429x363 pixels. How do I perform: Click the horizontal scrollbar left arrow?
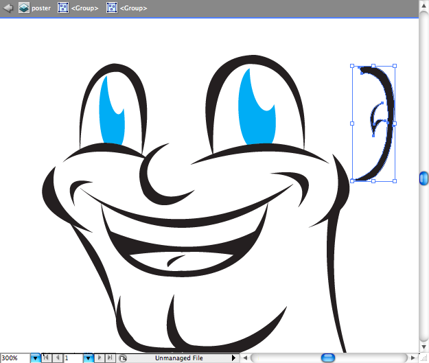[245, 358]
